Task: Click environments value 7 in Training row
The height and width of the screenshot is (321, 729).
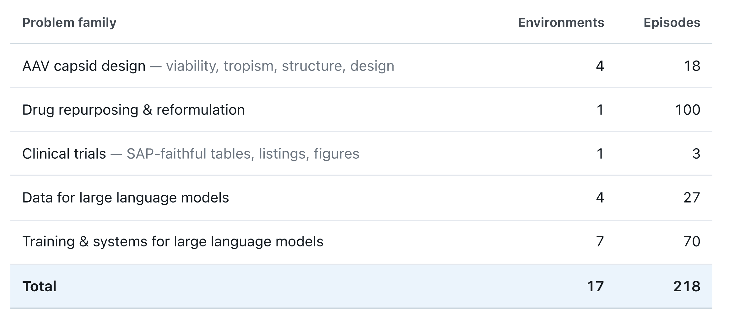Action: pyautogui.click(x=600, y=241)
